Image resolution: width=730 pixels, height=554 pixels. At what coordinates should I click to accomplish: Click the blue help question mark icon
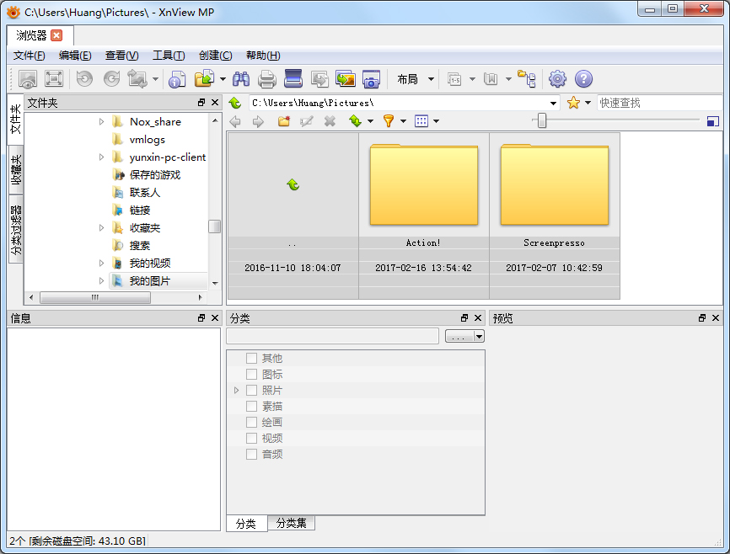[x=583, y=79]
